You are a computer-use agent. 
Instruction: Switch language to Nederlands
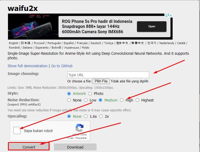pos(167,43)
